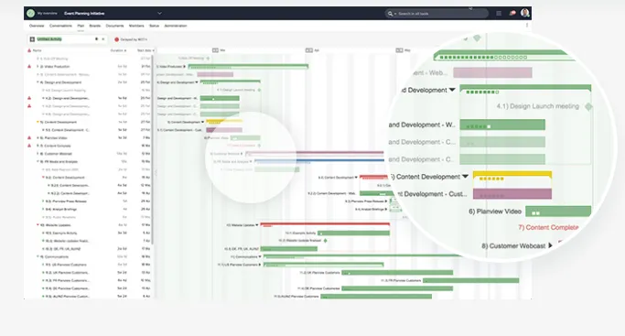The image size is (625, 336).
Task: Click the Video Production Gantt bar
Action: click(x=248, y=66)
